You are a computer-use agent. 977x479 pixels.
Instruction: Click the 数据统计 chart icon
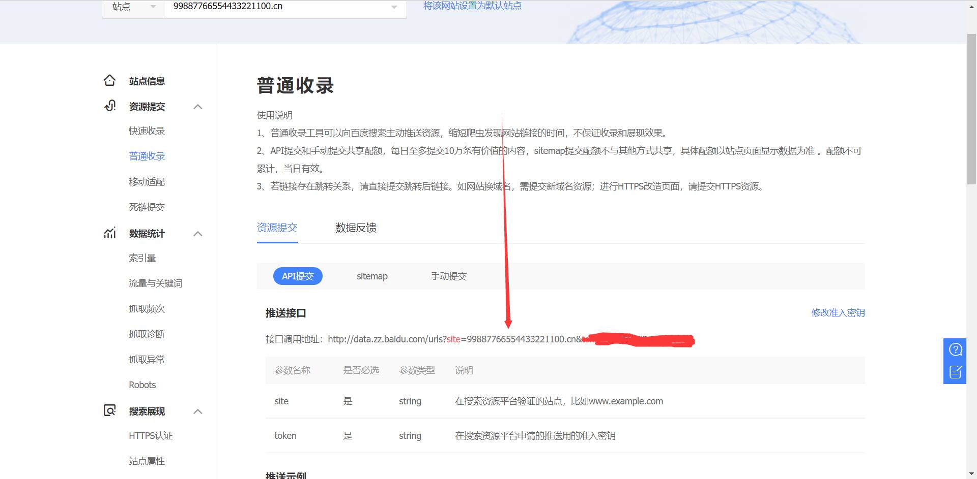pos(110,233)
